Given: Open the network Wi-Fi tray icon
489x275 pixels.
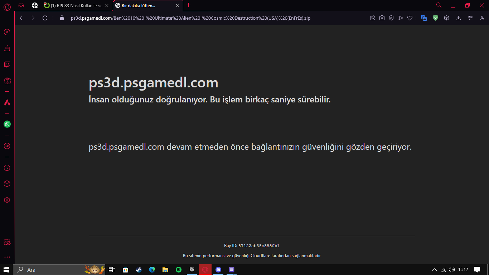Looking at the screenshot, I should [x=444, y=270].
